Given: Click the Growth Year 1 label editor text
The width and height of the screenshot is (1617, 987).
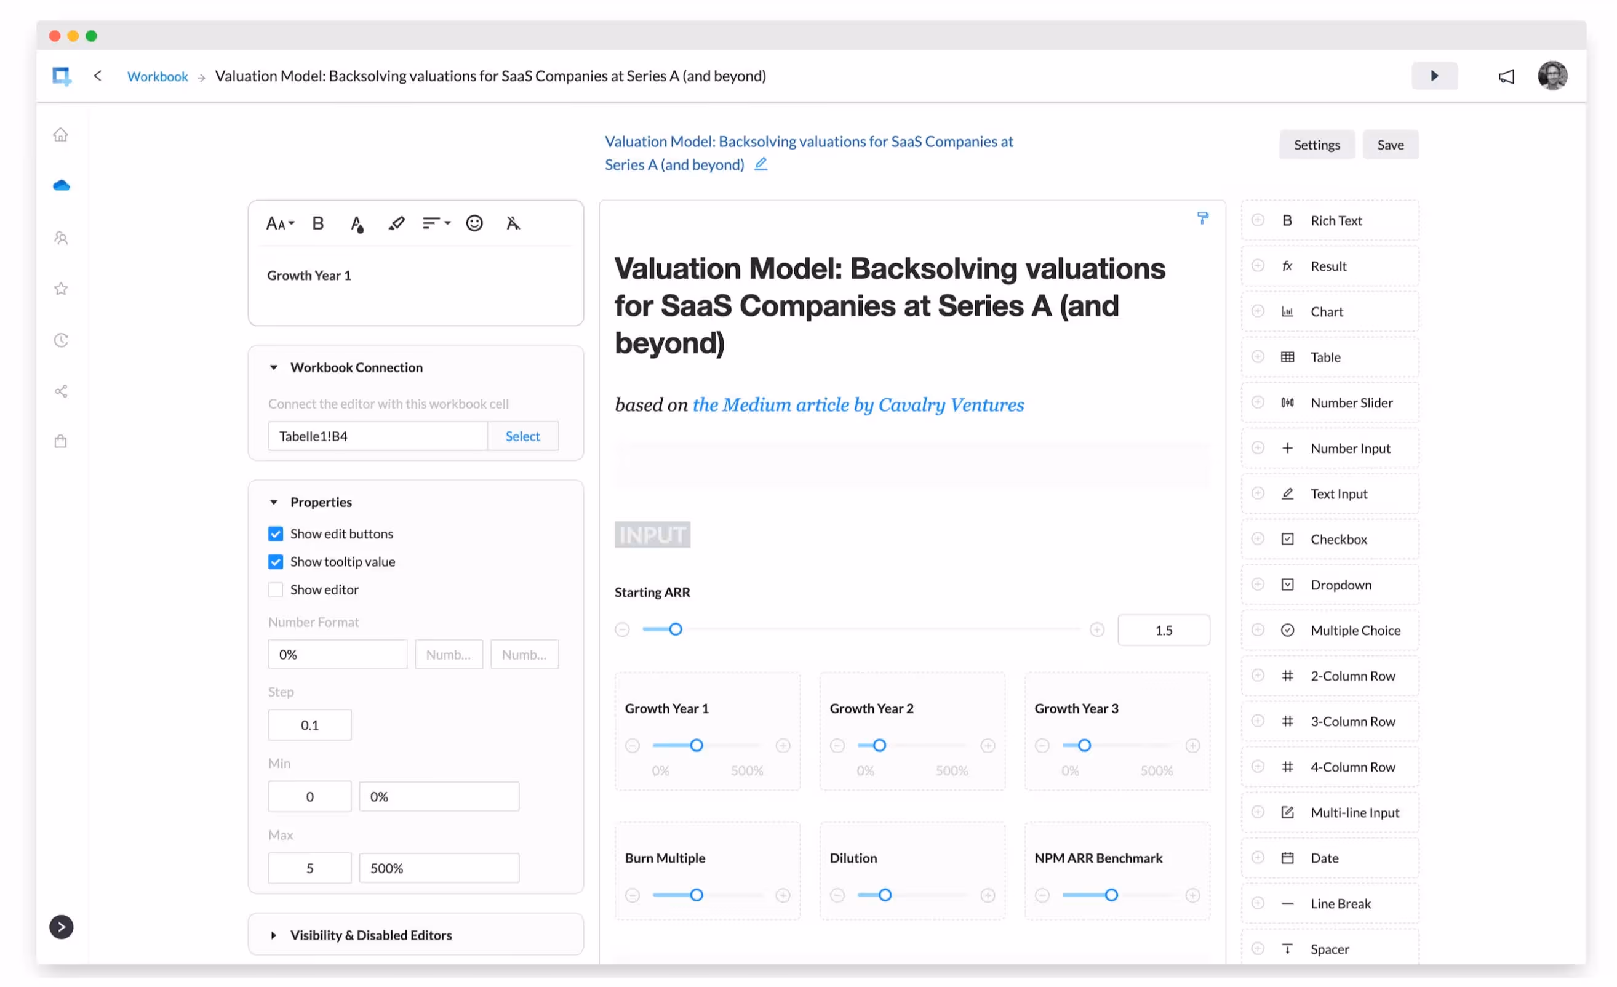Looking at the screenshot, I should (x=309, y=276).
